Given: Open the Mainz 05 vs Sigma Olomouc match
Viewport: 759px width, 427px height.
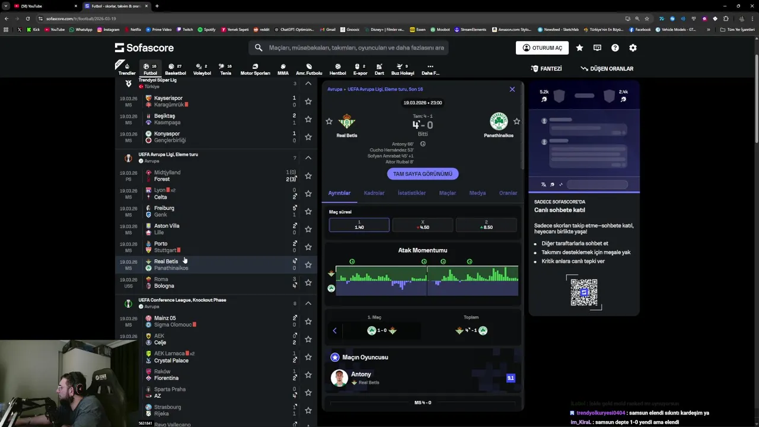Looking at the screenshot, I should pyautogui.click(x=216, y=321).
